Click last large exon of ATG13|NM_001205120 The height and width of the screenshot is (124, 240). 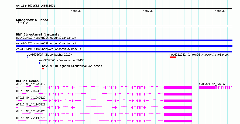[x=178, y=114]
